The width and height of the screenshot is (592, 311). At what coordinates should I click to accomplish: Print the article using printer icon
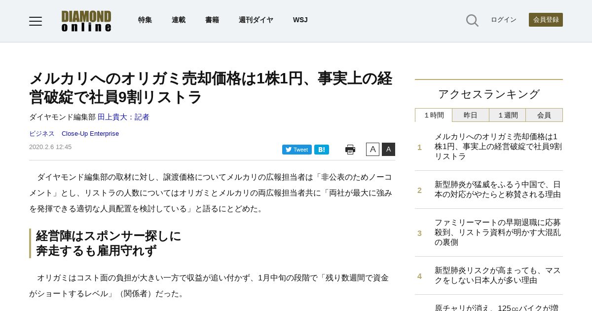350,150
